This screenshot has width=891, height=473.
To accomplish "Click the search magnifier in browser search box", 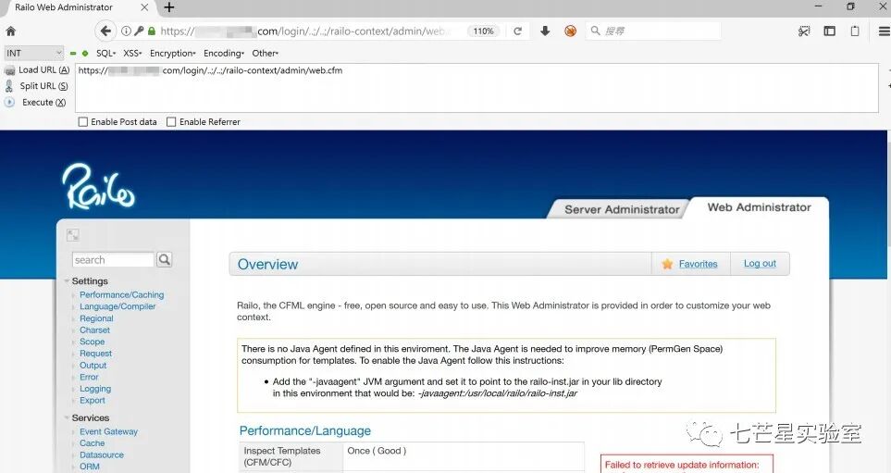I will tap(595, 31).
